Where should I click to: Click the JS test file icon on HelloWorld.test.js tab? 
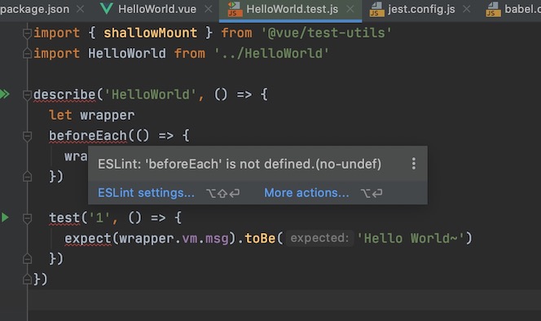(x=235, y=9)
